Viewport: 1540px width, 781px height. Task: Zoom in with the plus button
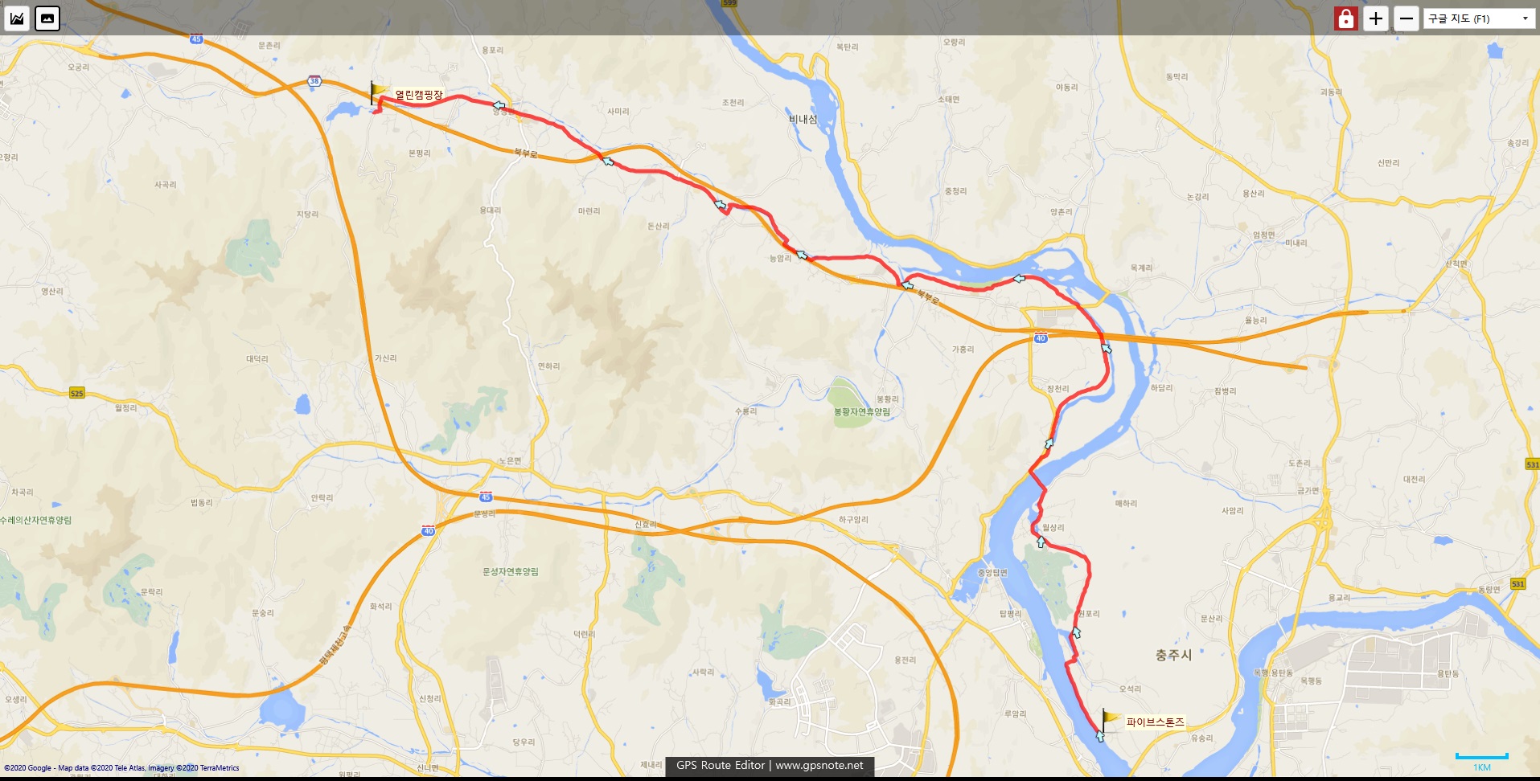pyautogui.click(x=1376, y=18)
